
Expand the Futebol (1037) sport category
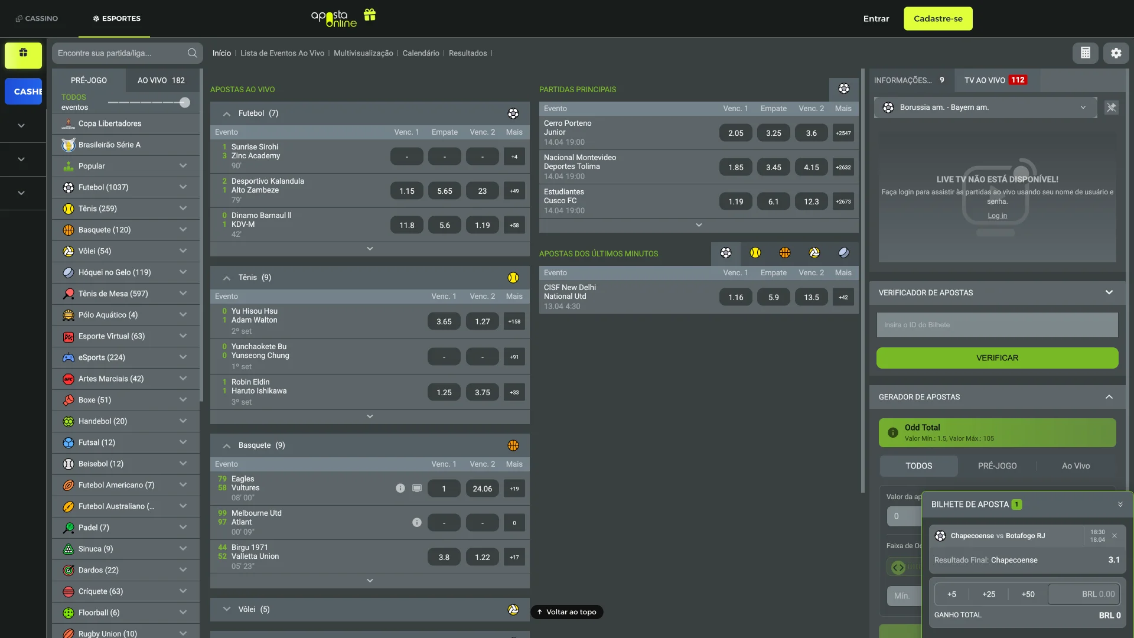point(126,188)
